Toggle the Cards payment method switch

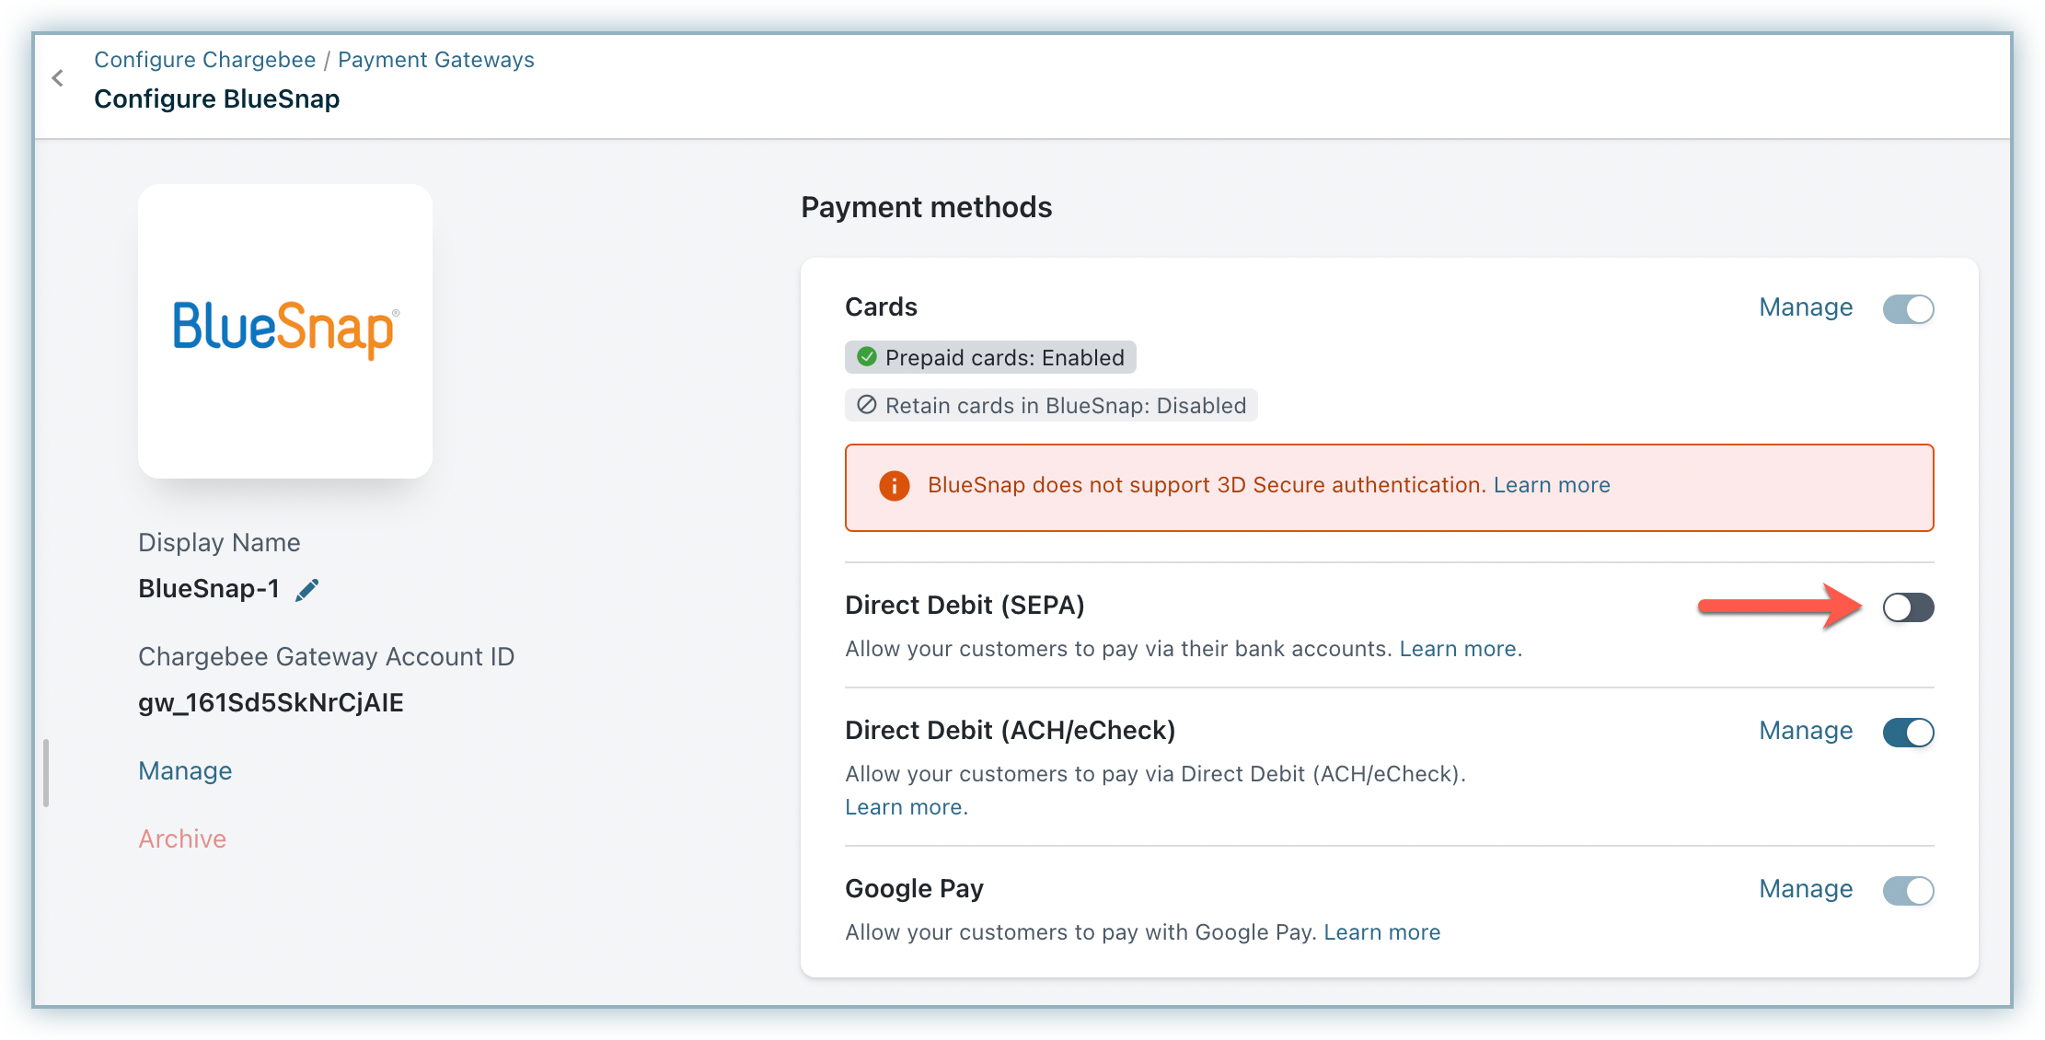(x=1908, y=309)
